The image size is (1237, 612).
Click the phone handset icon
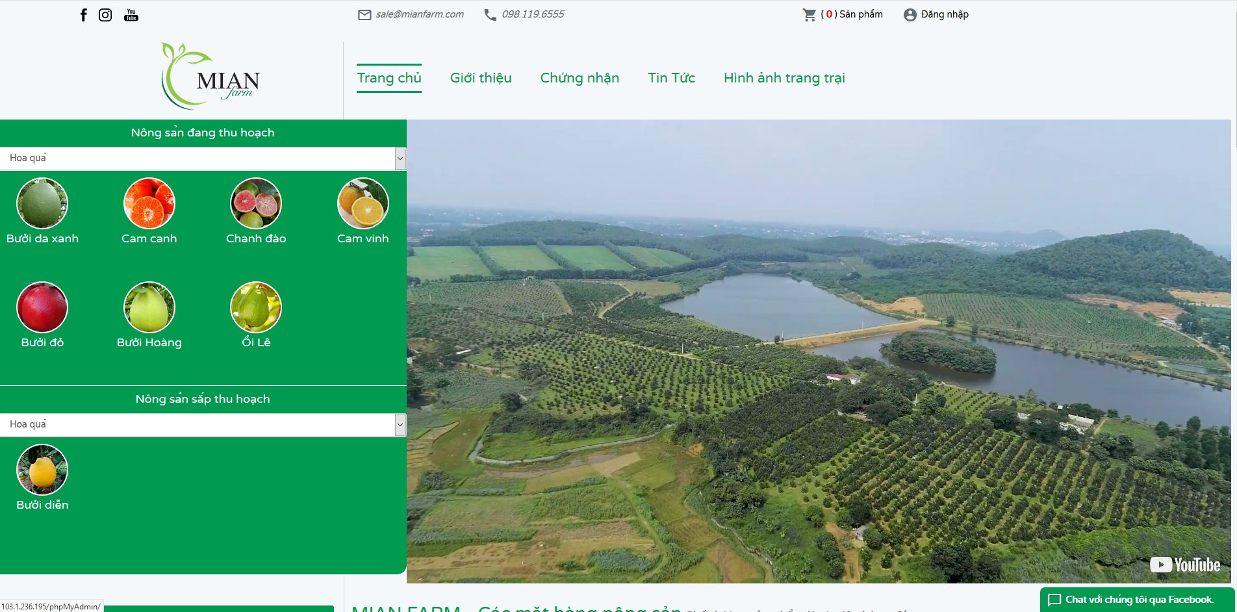tap(491, 14)
